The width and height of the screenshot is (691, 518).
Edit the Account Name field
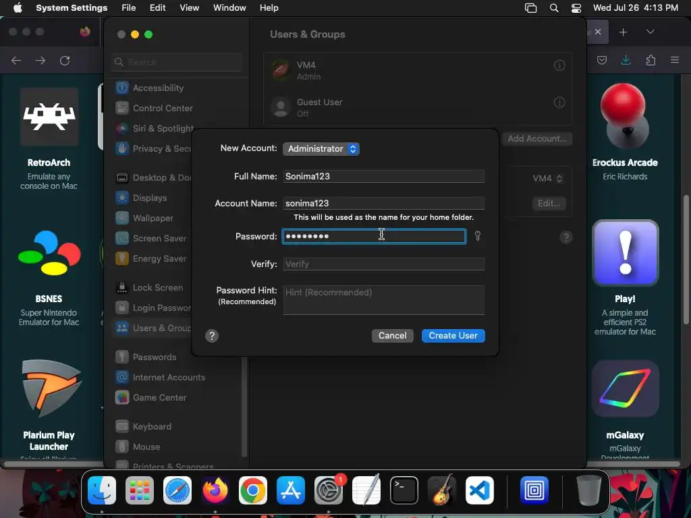click(x=383, y=203)
